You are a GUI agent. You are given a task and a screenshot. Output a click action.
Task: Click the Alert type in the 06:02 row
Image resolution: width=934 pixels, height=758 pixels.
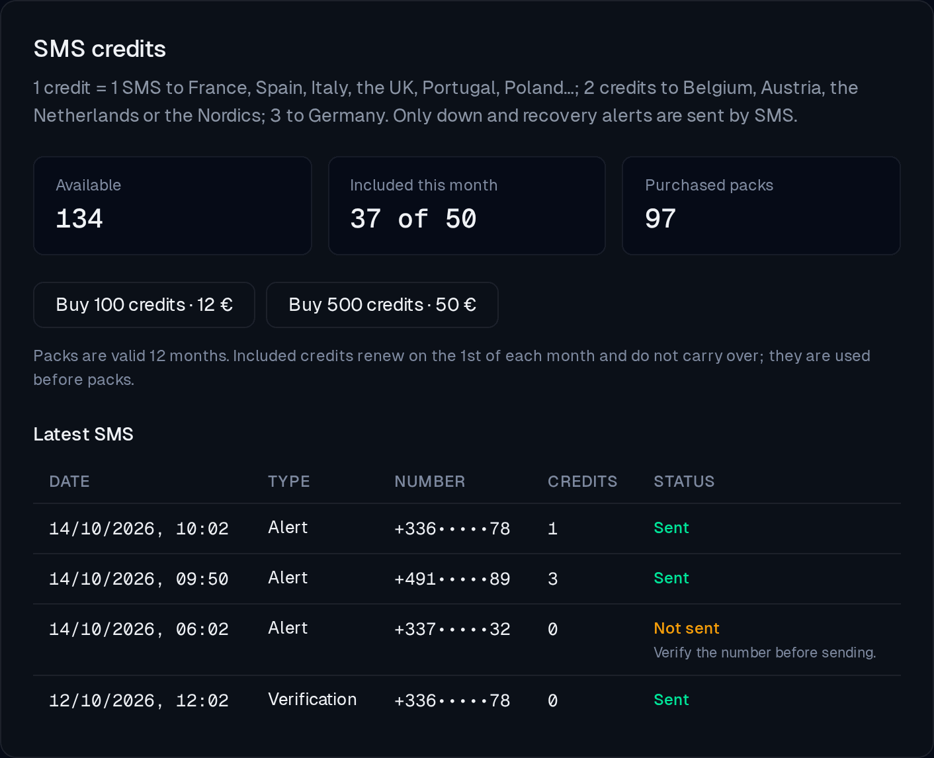(288, 628)
